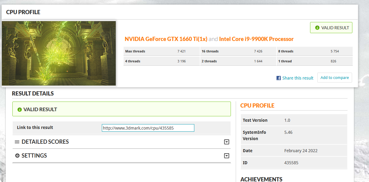Click the ACHIEVEMENTS heading
369x182 pixels.
[261, 179]
